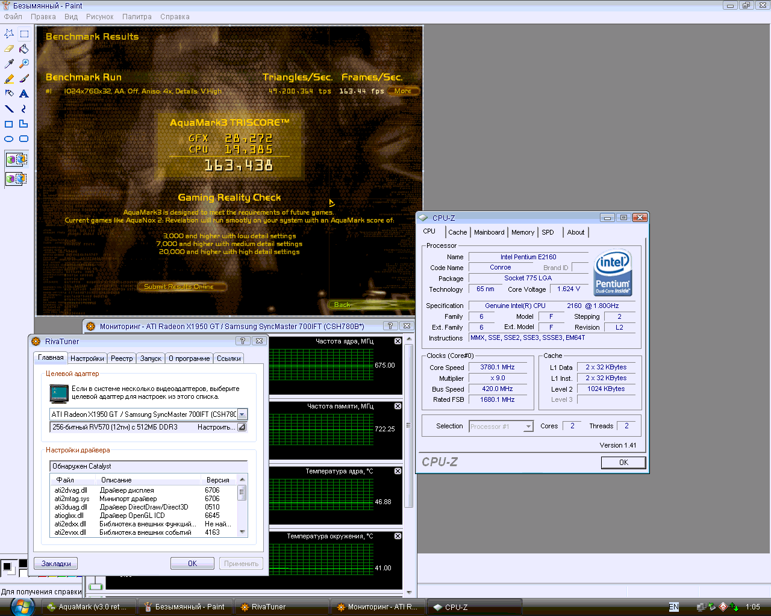Select the rectangular Select tool in Paint
This screenshot has width=771, height=616.
pyautogui.click(x=24, y=34)
